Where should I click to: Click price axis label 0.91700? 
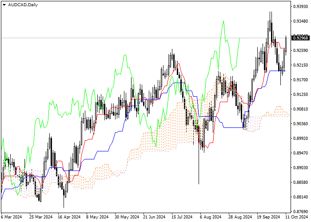[x=301, y=80]
